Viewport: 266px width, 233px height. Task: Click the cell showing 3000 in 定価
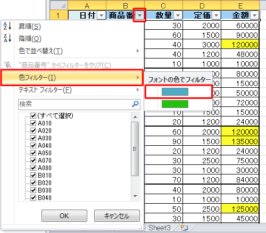(202, 45)
